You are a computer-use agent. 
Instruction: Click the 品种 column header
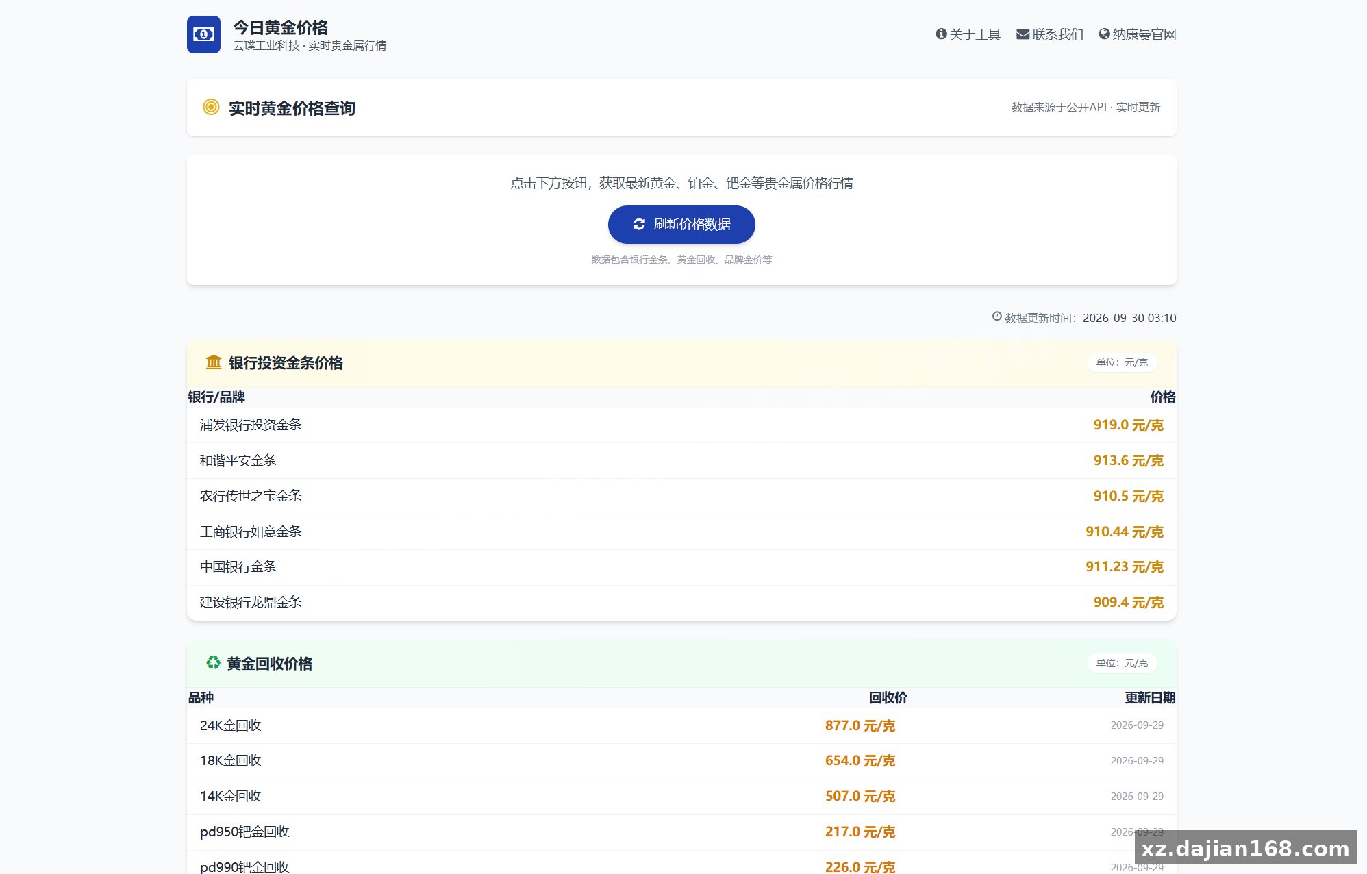pos(201,698)
